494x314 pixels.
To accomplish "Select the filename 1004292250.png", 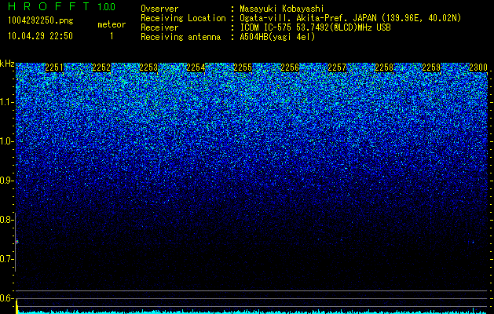I will pyautogui.click(x=41, y=21).
